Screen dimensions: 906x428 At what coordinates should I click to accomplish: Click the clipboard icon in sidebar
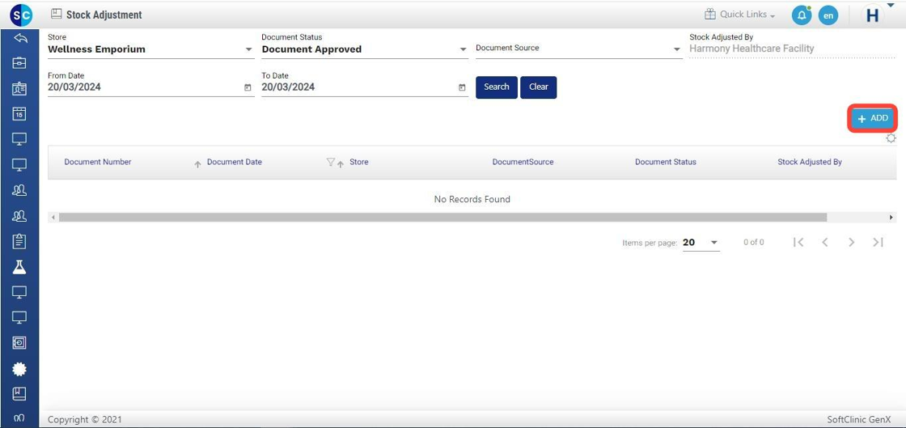click(19, 241)
